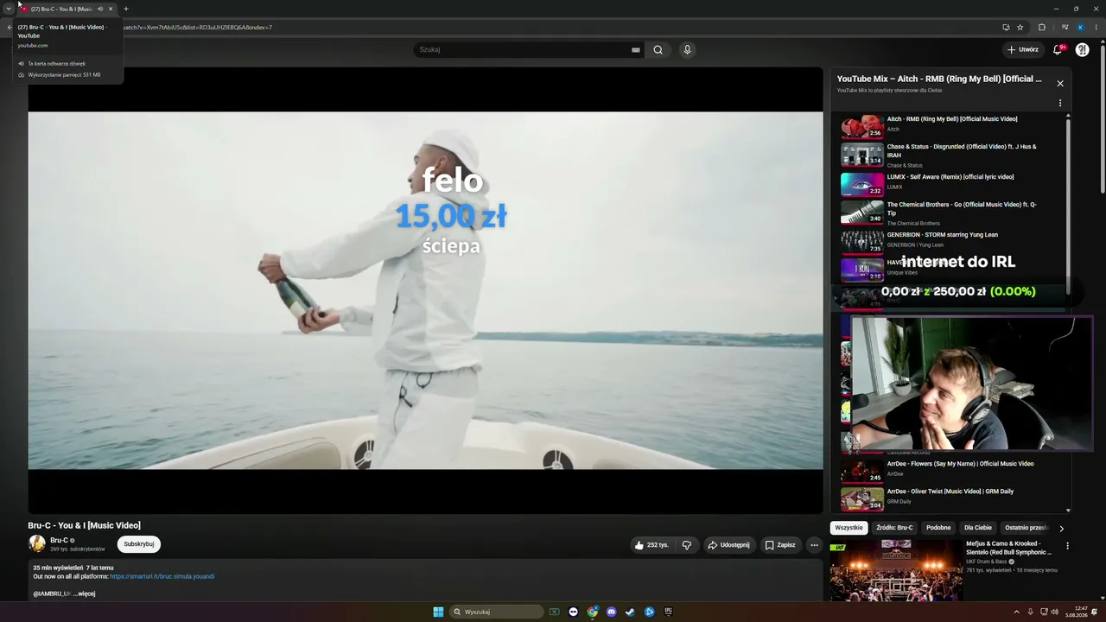Click the Windows taskbar Wyszukaj search box

498,612
